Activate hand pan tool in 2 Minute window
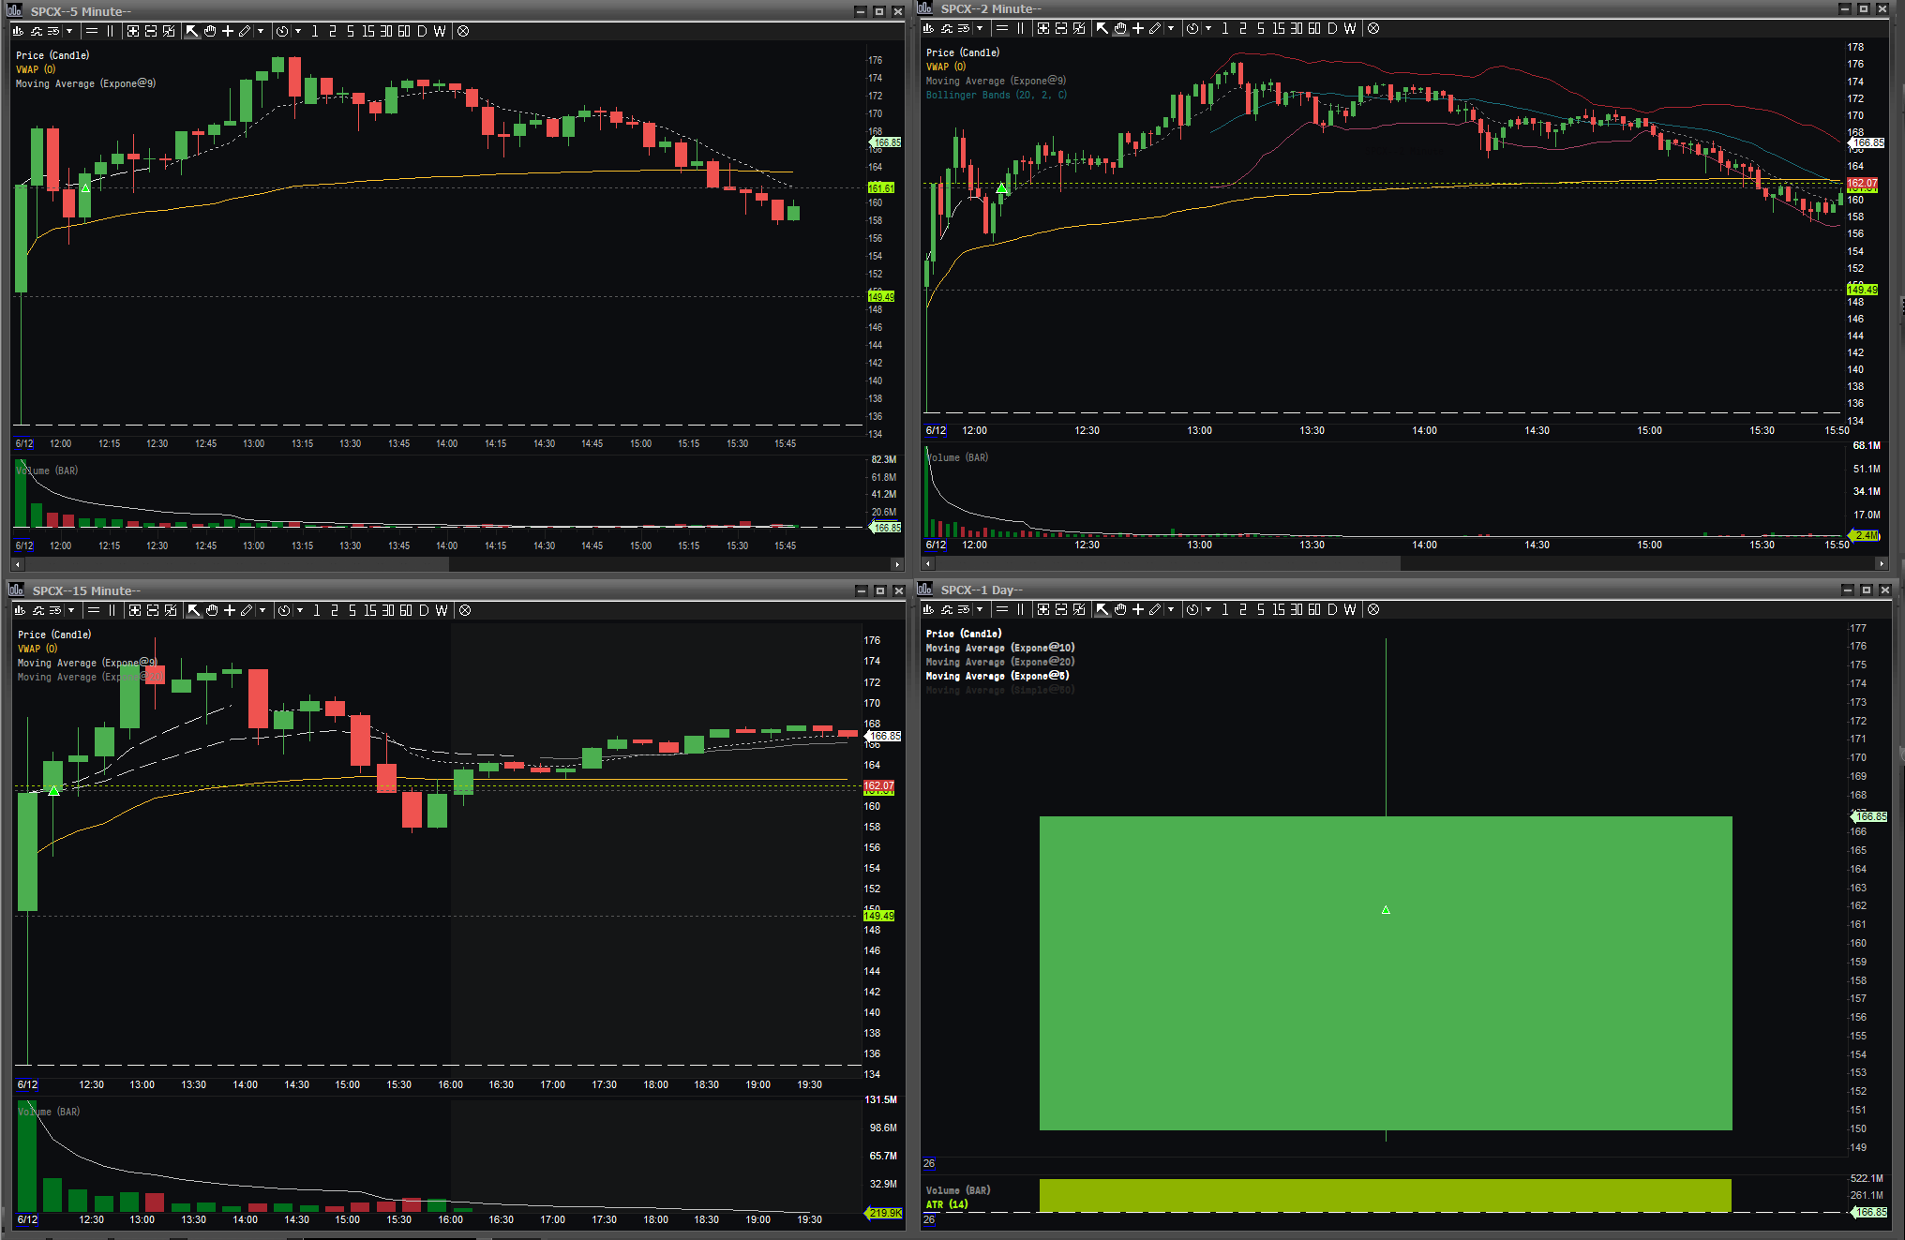 click(x=1120, y=28)
